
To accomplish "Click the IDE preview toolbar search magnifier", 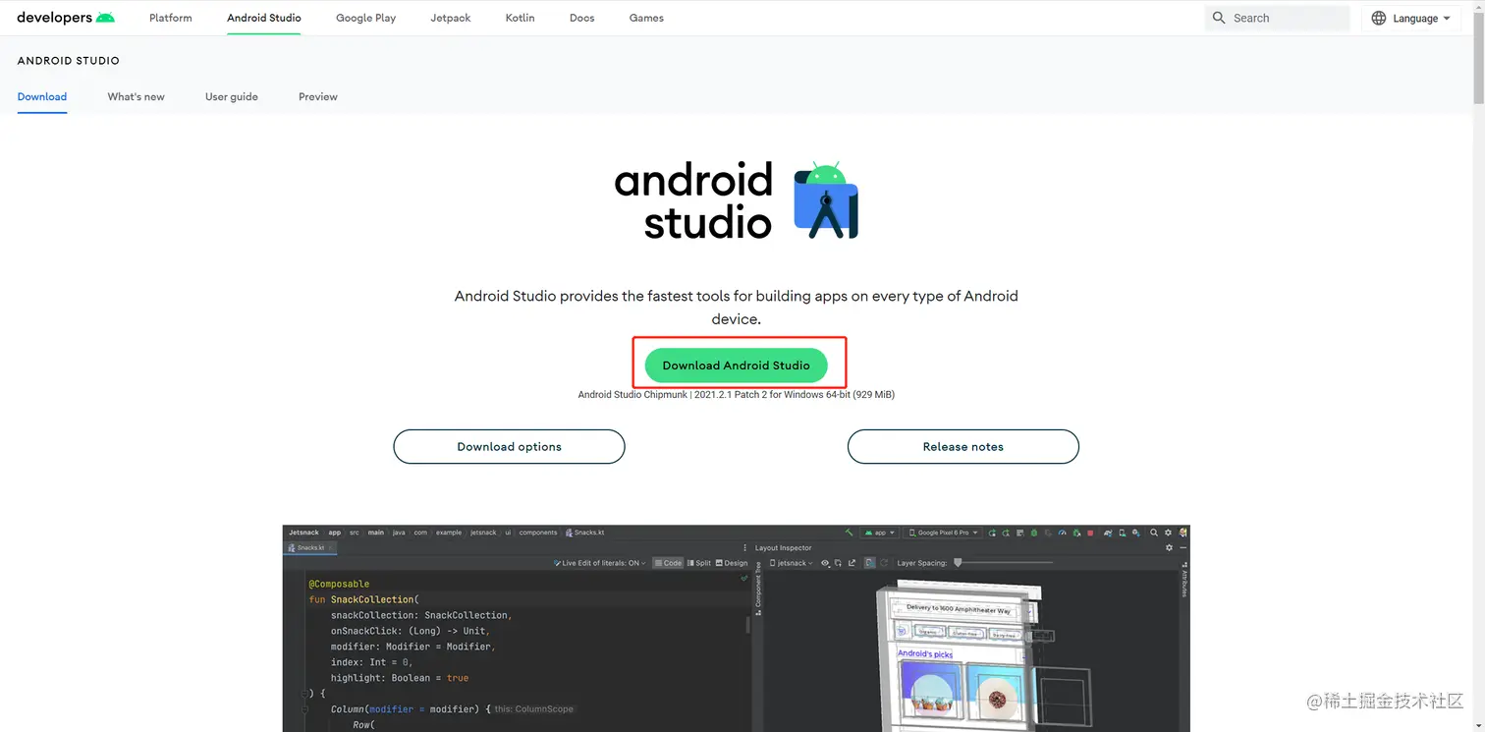I will 1154,533.
